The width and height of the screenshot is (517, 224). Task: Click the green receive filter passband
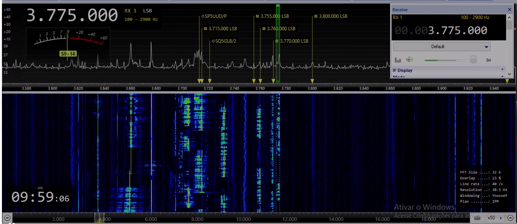278,43
